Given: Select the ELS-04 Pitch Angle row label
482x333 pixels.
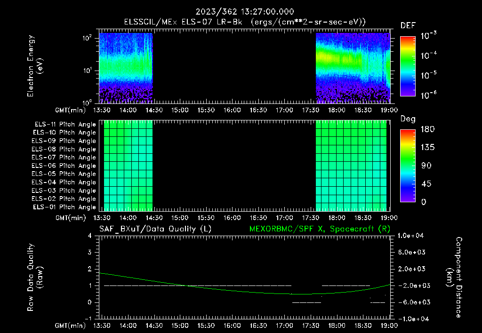Looking at the screenshot, I should tap(64, 182).
